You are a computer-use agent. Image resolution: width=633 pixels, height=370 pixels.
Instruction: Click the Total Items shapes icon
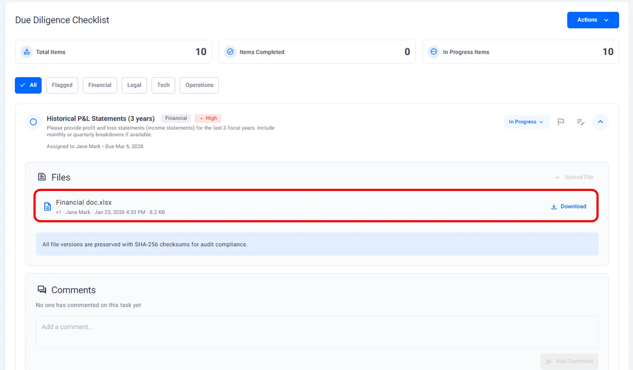[27, 52]
